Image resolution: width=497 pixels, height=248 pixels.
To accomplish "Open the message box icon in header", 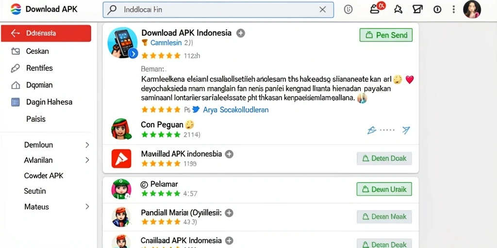I will tap(417, 9).
